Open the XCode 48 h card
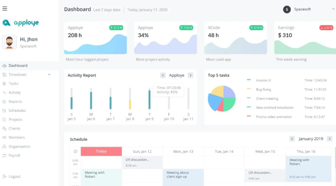 [236, 38]
